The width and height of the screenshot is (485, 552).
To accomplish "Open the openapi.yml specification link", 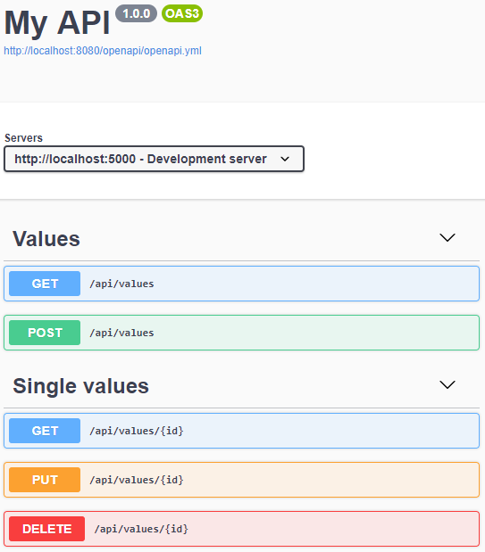I will tap(103, 51).
